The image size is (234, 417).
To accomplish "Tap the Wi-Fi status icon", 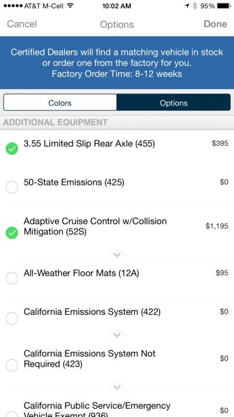I will point(70,6).
